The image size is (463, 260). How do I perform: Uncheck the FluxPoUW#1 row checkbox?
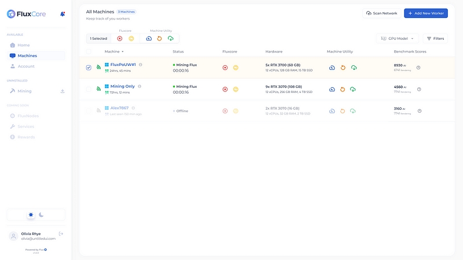pos(89,68)
